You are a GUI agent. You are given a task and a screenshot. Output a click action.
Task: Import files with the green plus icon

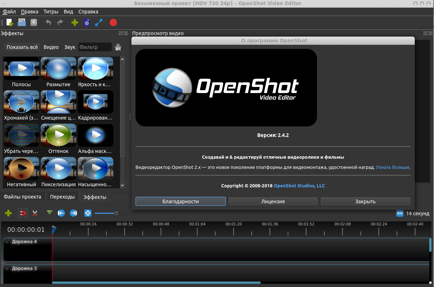pos(74,22)
